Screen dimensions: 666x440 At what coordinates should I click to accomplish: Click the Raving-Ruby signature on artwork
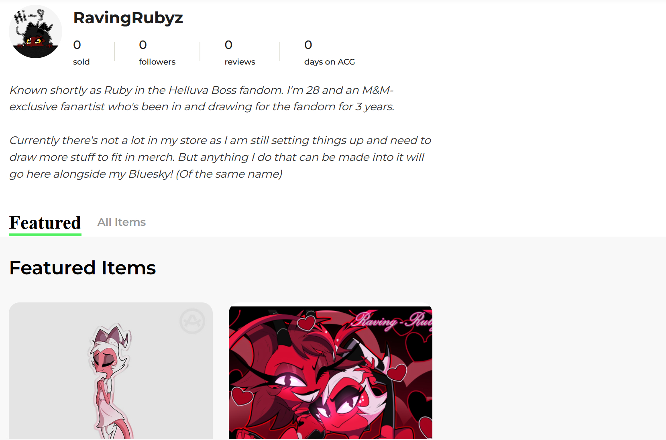click(x=391, y=321)
